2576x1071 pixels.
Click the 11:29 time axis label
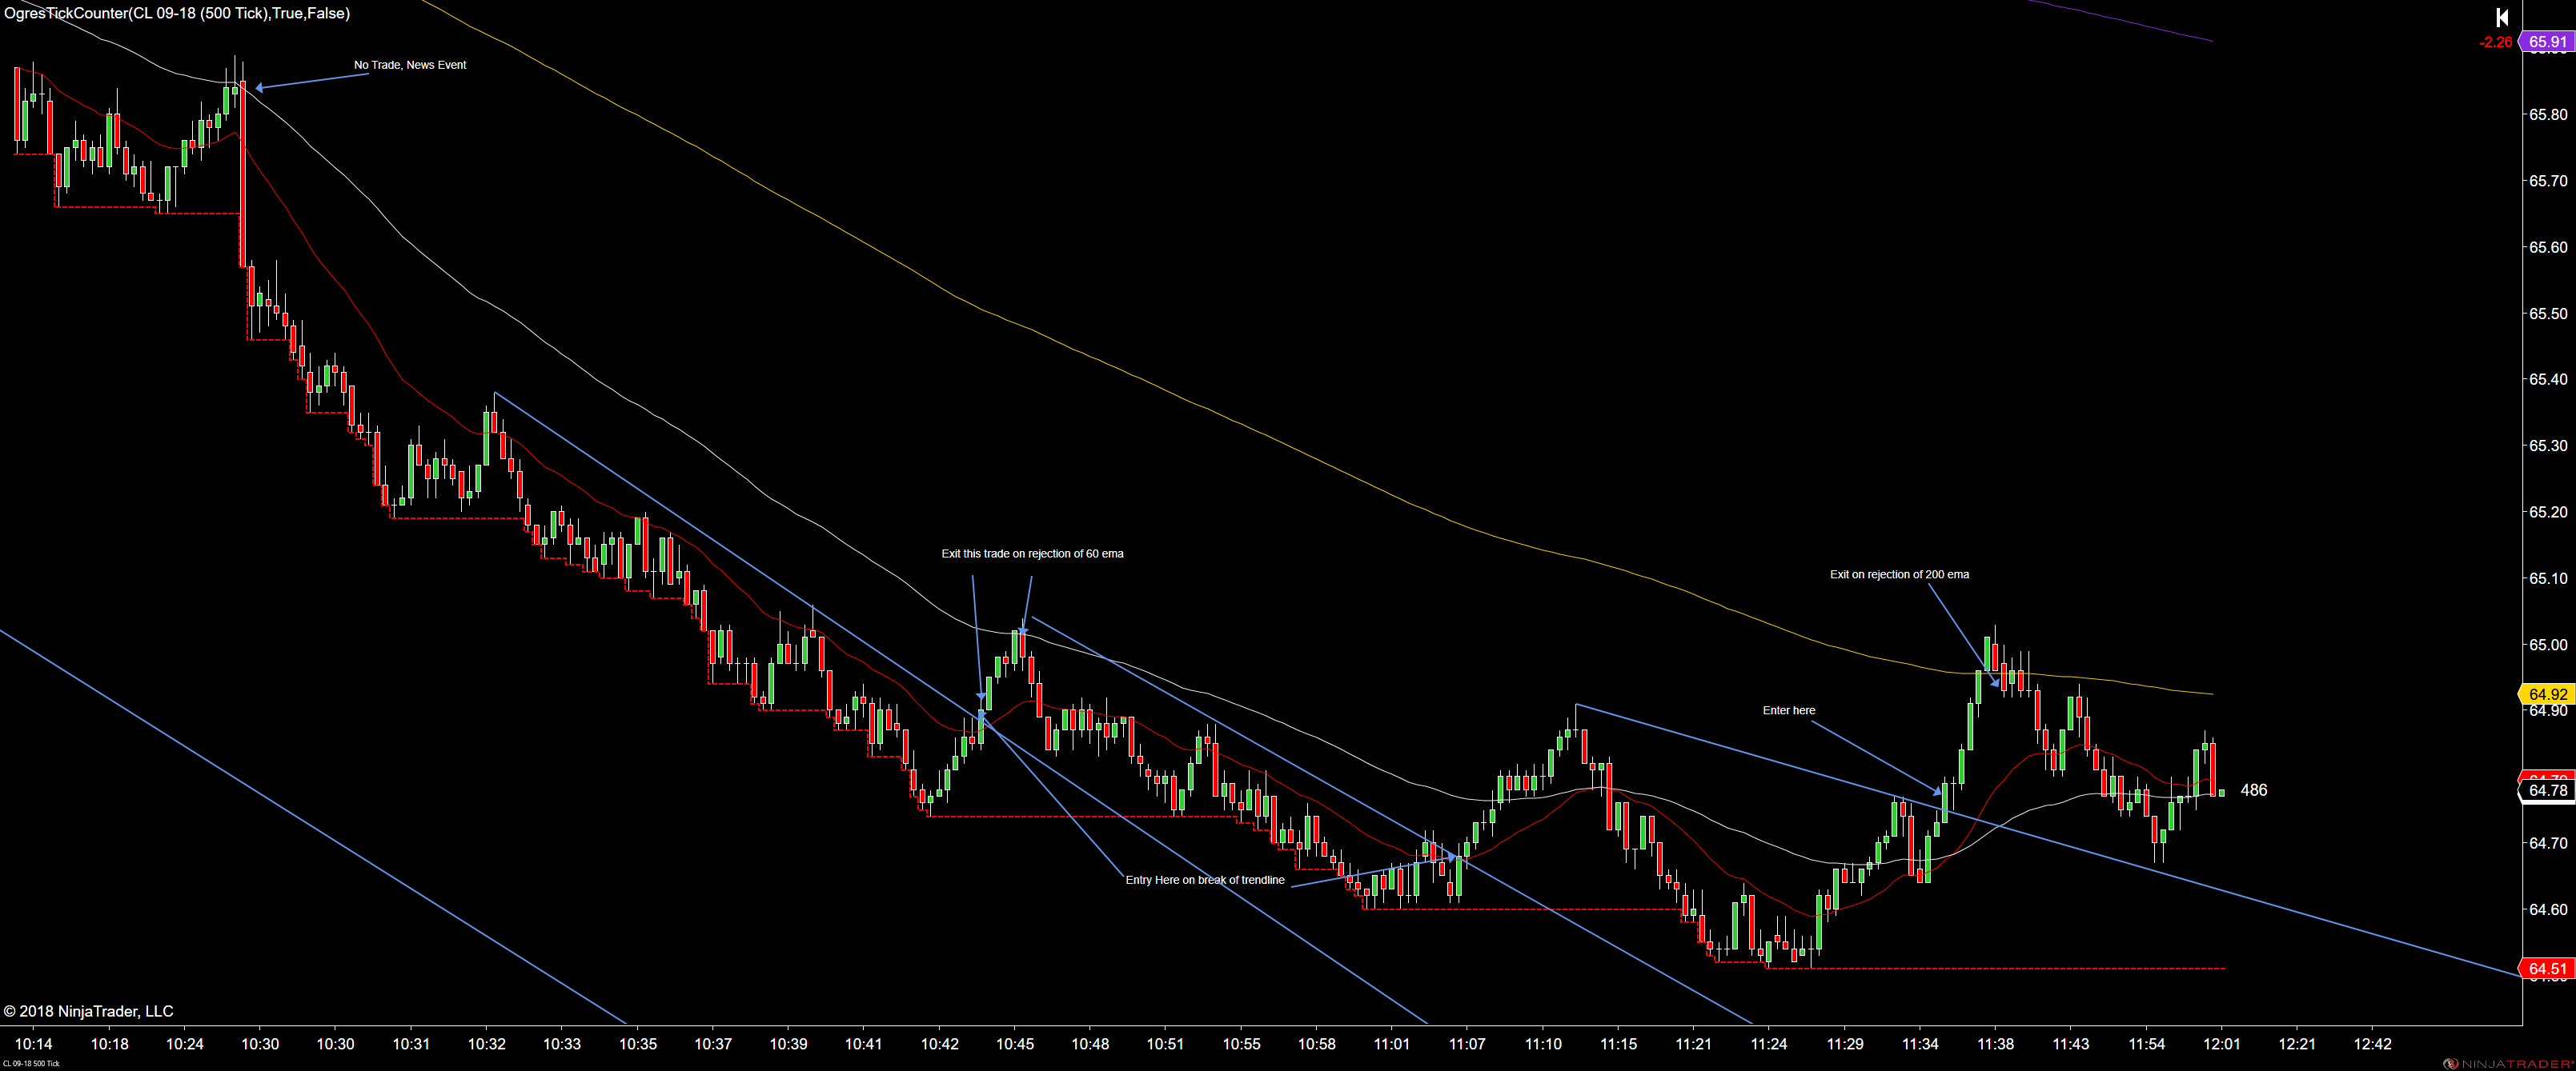point(1845,1044)
